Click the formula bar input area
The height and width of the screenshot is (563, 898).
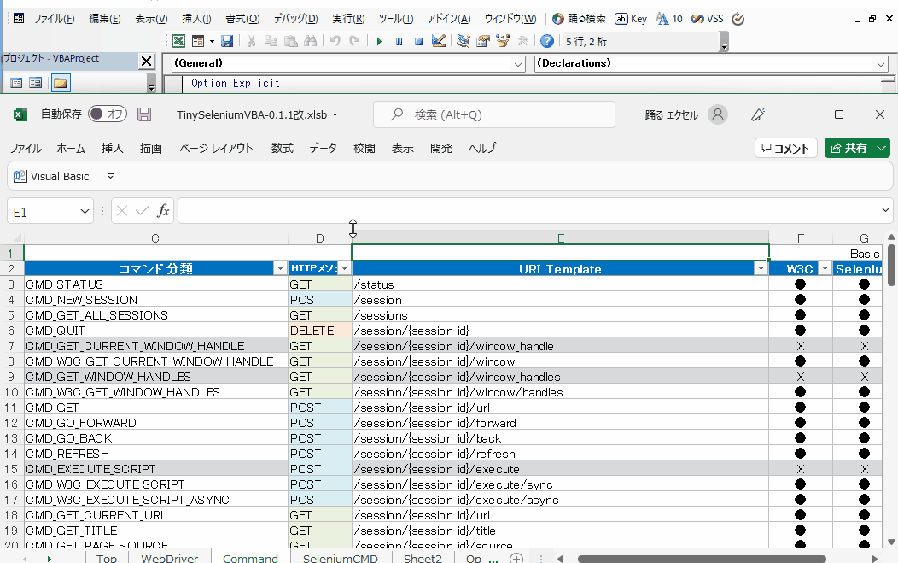(x=527, y=211)
